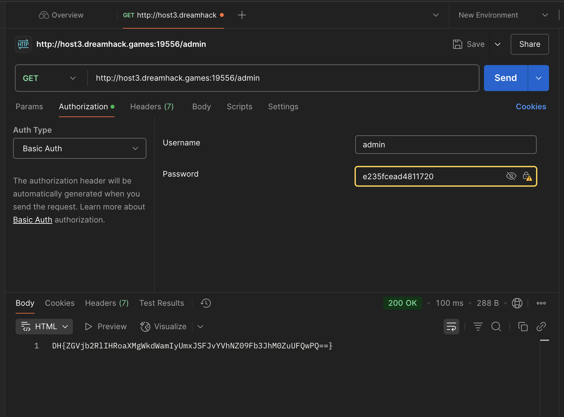Image resolution: width=564 pixels, height=417 pixels.
Task: Open the Overview tab
Action: (61, 15)
